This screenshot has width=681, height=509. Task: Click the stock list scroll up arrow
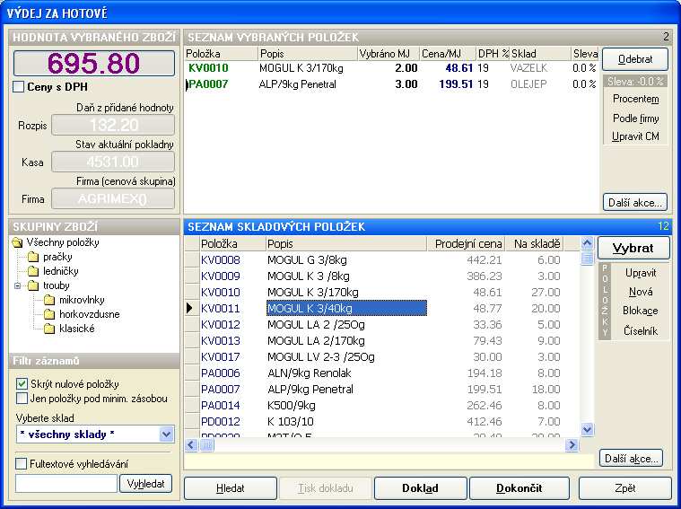tap(587, 243)
